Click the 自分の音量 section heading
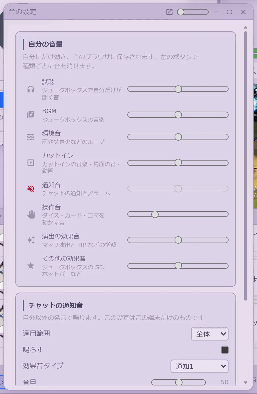257x394 pixels. (45, 44)
